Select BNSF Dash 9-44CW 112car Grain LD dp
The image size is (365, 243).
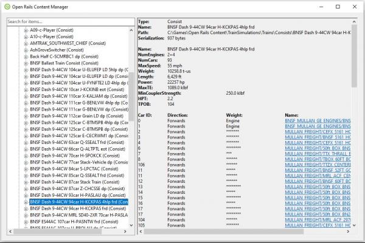pyautogui.click(x=77, y=116)
